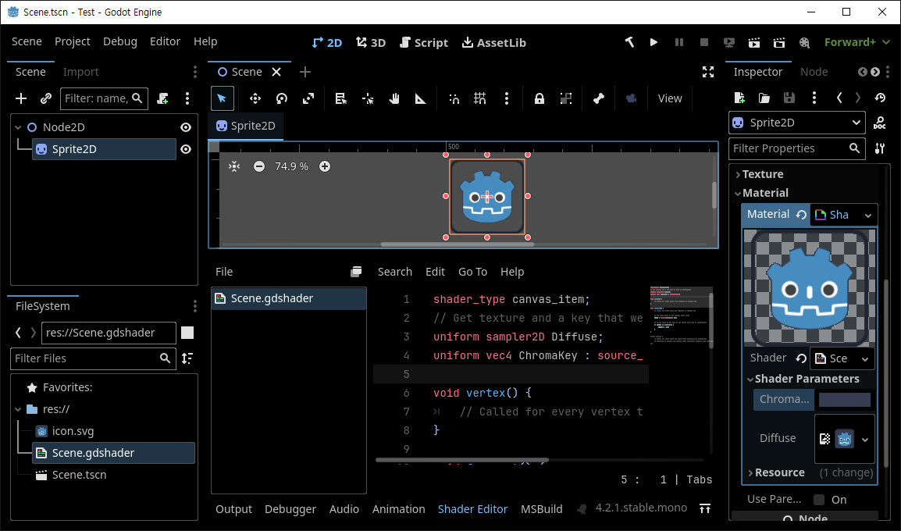Open the Scene.gdshader resource dropdown arrow
The width and height of the screenshot is (901, 531).
click(x=865, y=359)
